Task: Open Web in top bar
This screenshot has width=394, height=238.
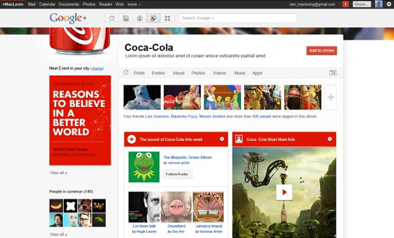Action: tap(120, 4)
